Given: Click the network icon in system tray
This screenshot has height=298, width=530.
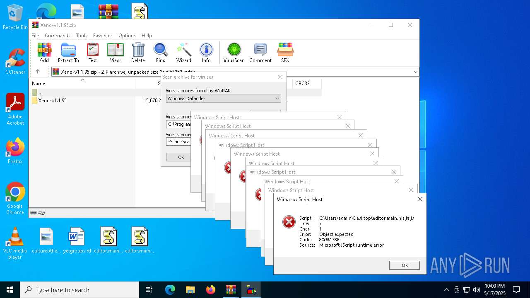Looking at the screenshot, I should [x=466, y=290].
